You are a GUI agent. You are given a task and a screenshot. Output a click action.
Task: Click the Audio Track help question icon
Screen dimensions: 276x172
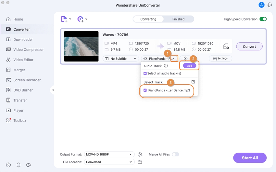tap(166, 66)
